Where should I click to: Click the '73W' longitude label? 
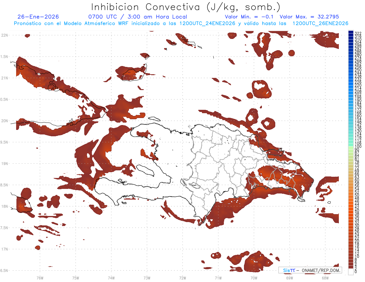click(147, 278)
